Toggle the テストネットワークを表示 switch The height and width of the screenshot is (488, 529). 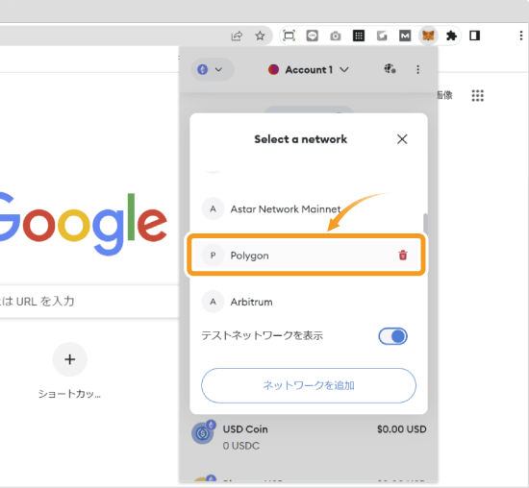(x=393, y=336)
